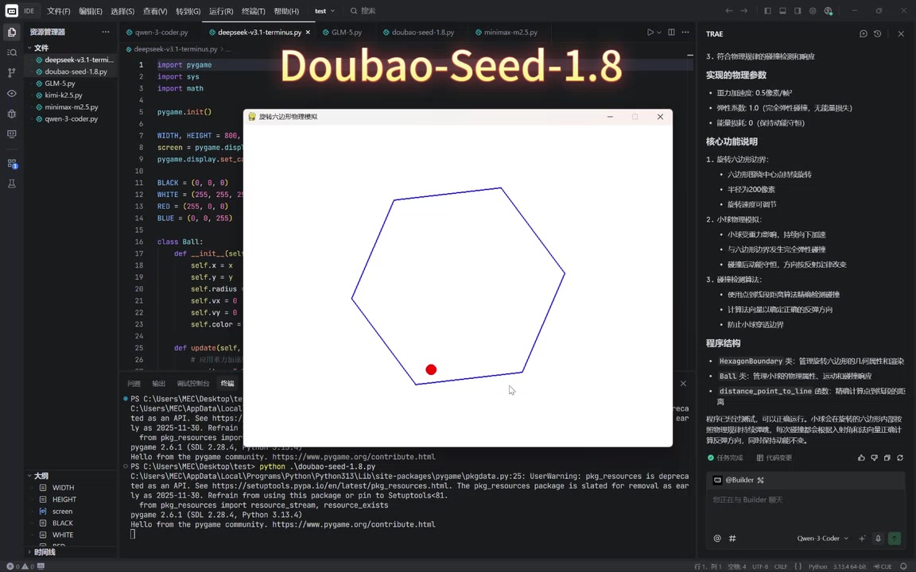Navigate forward with the right arrow
Screen dimensions: 916x572
pyautogui.click(x=743, y=10)
